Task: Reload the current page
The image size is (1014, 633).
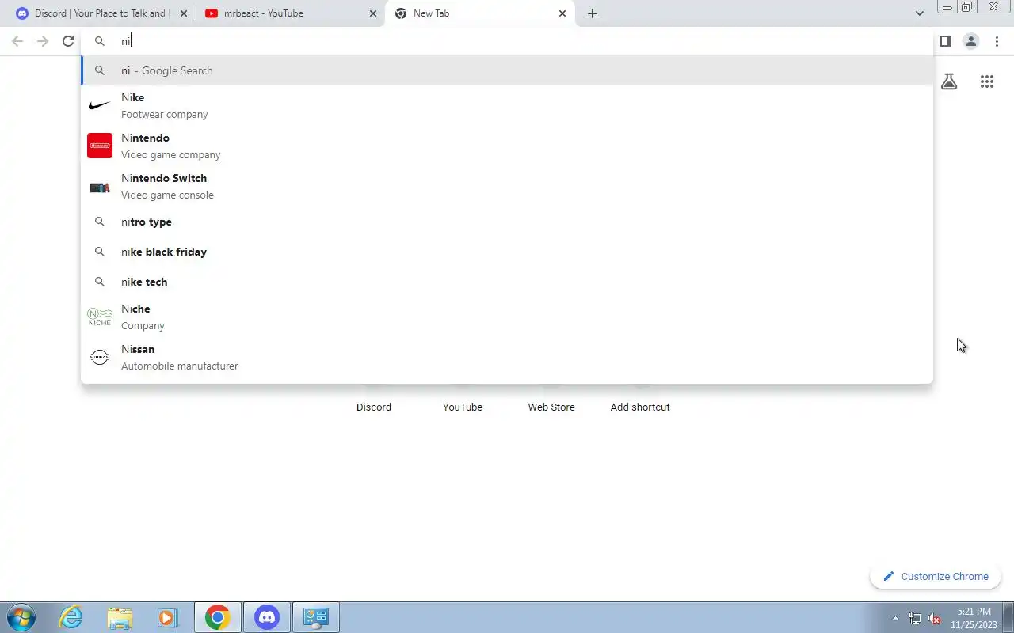Action: click(68, 41)
